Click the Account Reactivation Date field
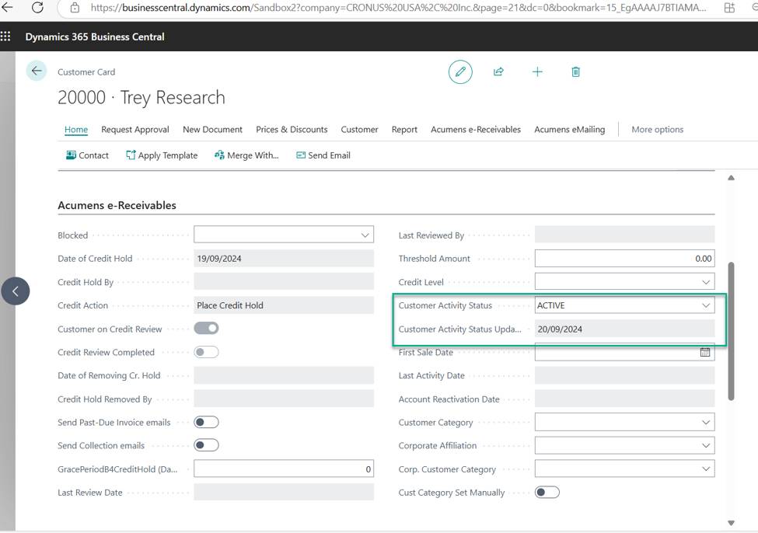The image size is (758, 533). point(624,399)
